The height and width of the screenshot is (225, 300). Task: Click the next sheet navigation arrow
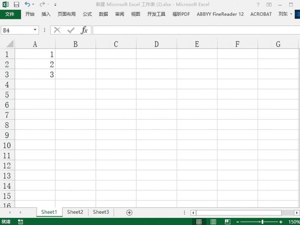(20, 212)
